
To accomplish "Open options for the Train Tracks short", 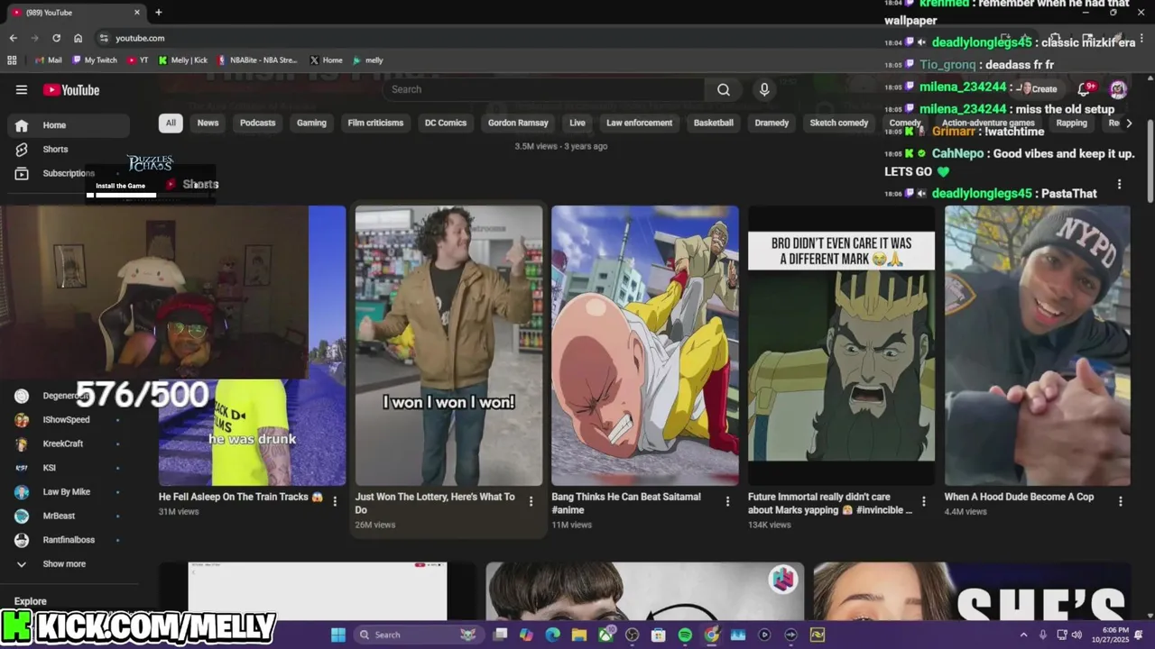I will 335,501.
